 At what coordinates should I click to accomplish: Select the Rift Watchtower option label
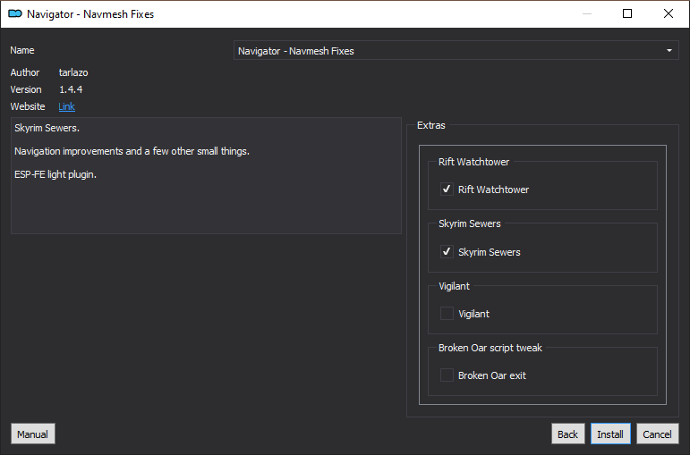pos(493,190)
